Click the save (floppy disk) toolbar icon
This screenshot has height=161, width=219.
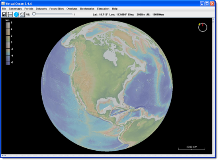[4, 14]
